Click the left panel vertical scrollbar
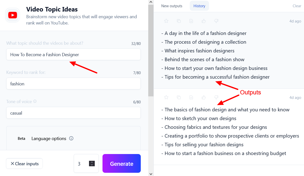The height and width of the screenshot is (176, 304). (151, 50)
